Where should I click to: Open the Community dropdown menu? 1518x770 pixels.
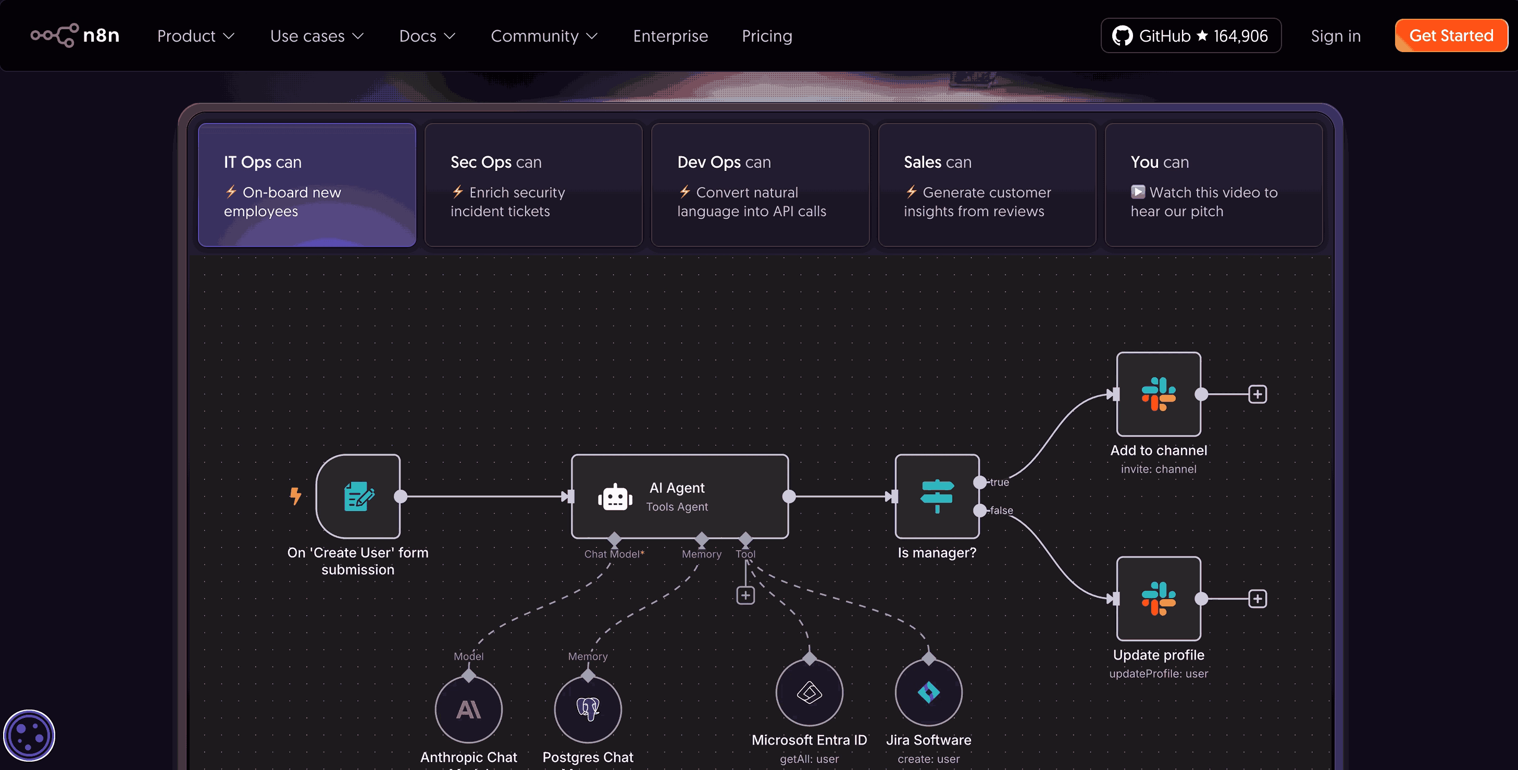click(543, 36)
